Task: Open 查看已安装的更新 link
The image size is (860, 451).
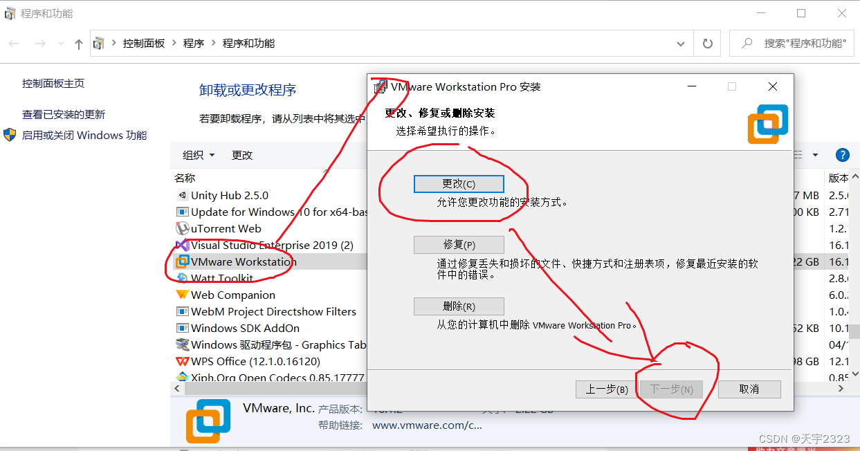Action: pyautogui.click(x=64, y=114)
